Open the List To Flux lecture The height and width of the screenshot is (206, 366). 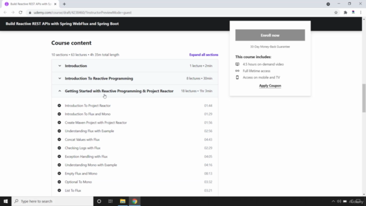[x=73, y=191]
